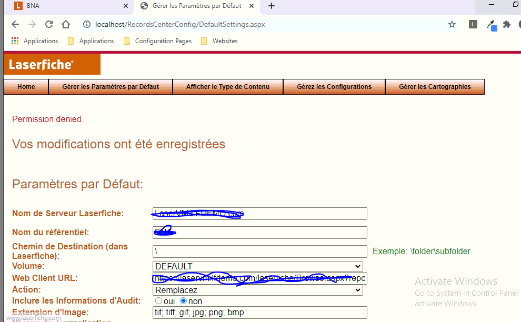Screen dimensions: 521x322
Task: Click the Web Client URL field
Action: pos(260,278)
